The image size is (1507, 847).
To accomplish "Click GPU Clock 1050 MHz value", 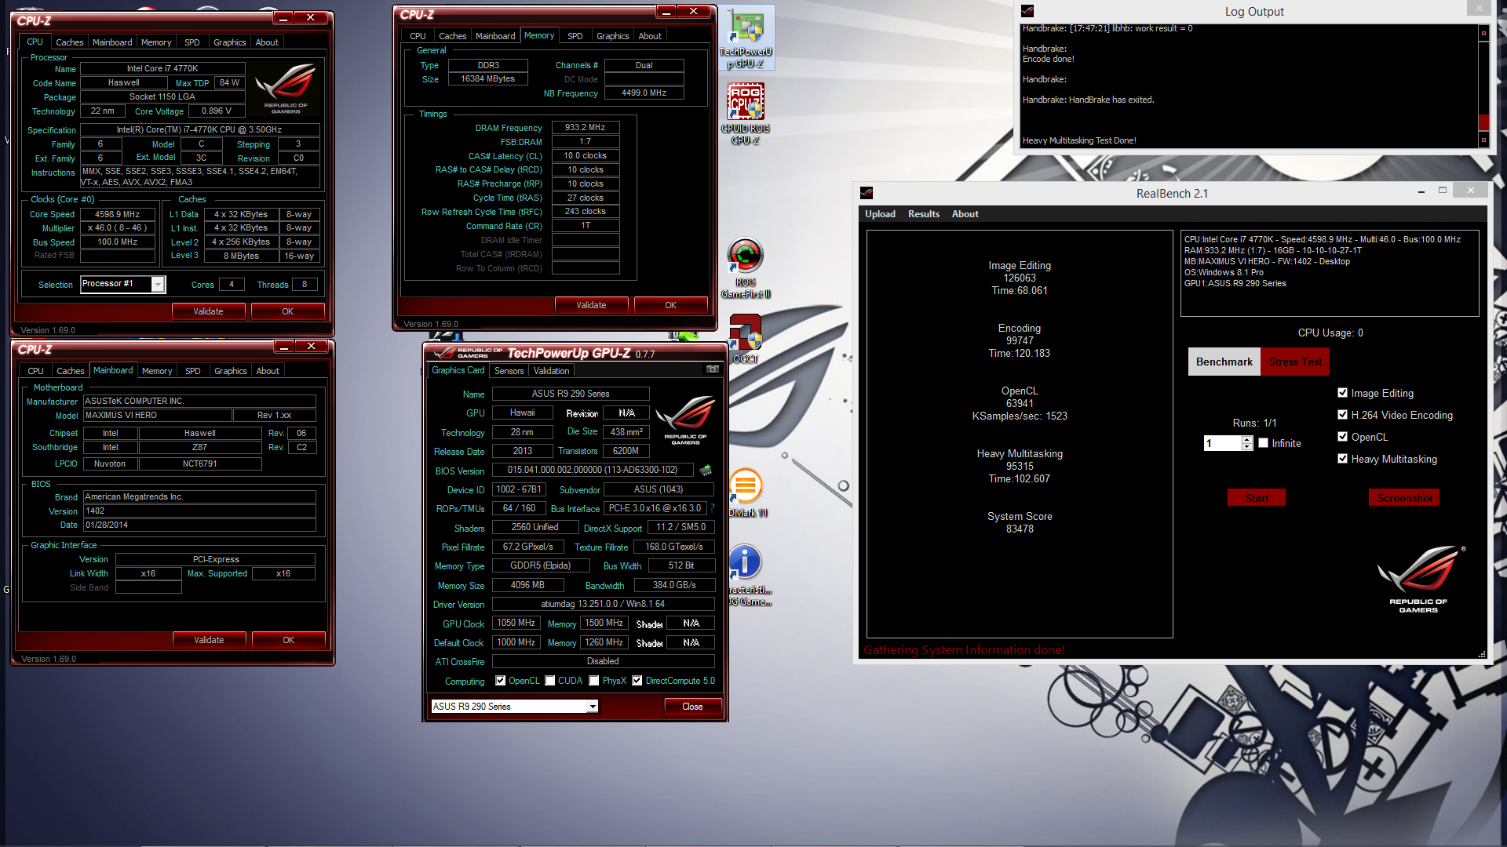I will (x=516, y=623).
